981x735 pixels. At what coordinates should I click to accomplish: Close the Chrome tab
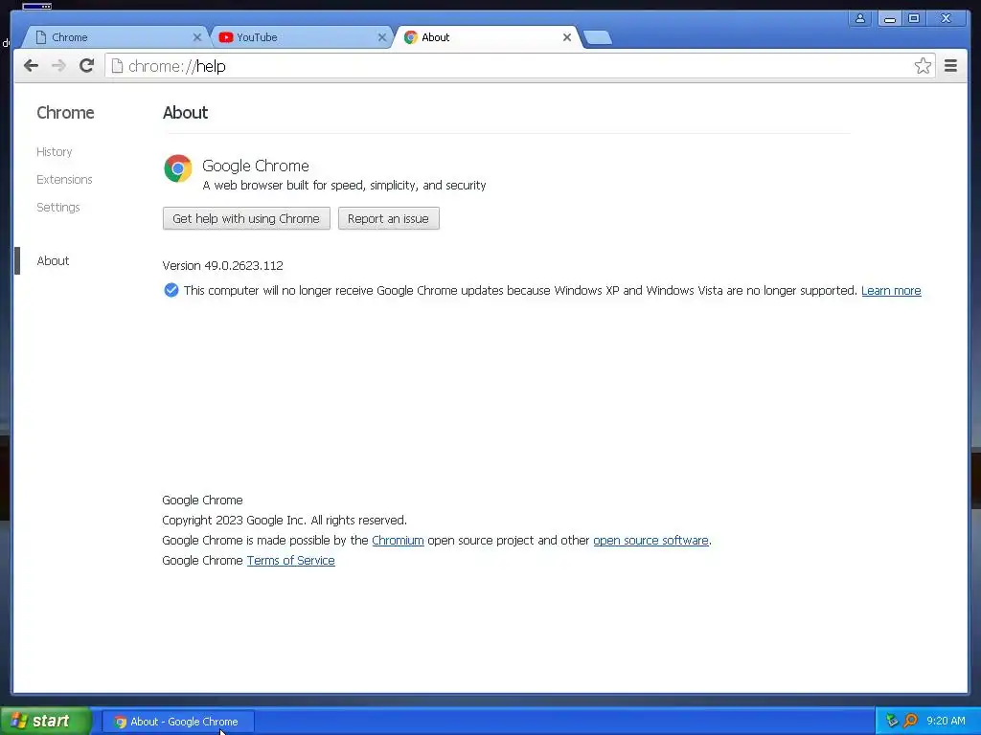click(197, 37)
